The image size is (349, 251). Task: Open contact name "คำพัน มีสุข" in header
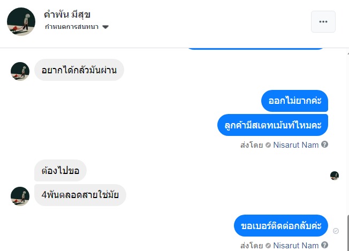[x=67, y=14]
